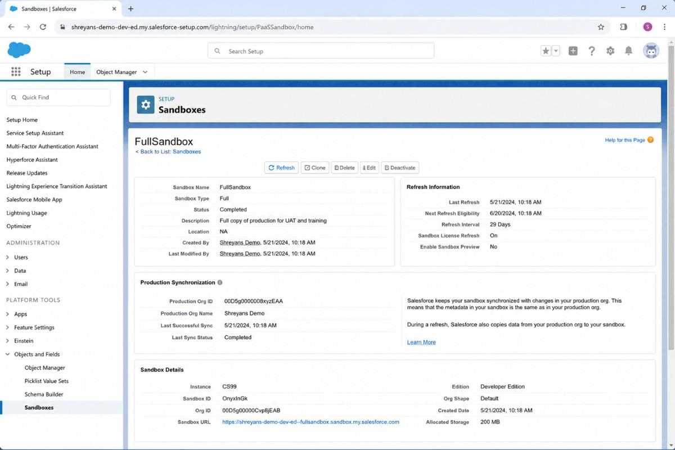View site information icon in address bar

pos(62,27)
